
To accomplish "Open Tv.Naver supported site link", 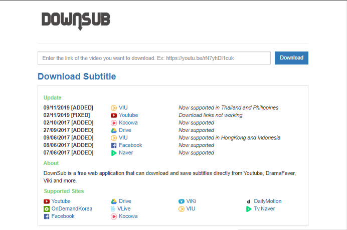I will (x=264, y=208).
